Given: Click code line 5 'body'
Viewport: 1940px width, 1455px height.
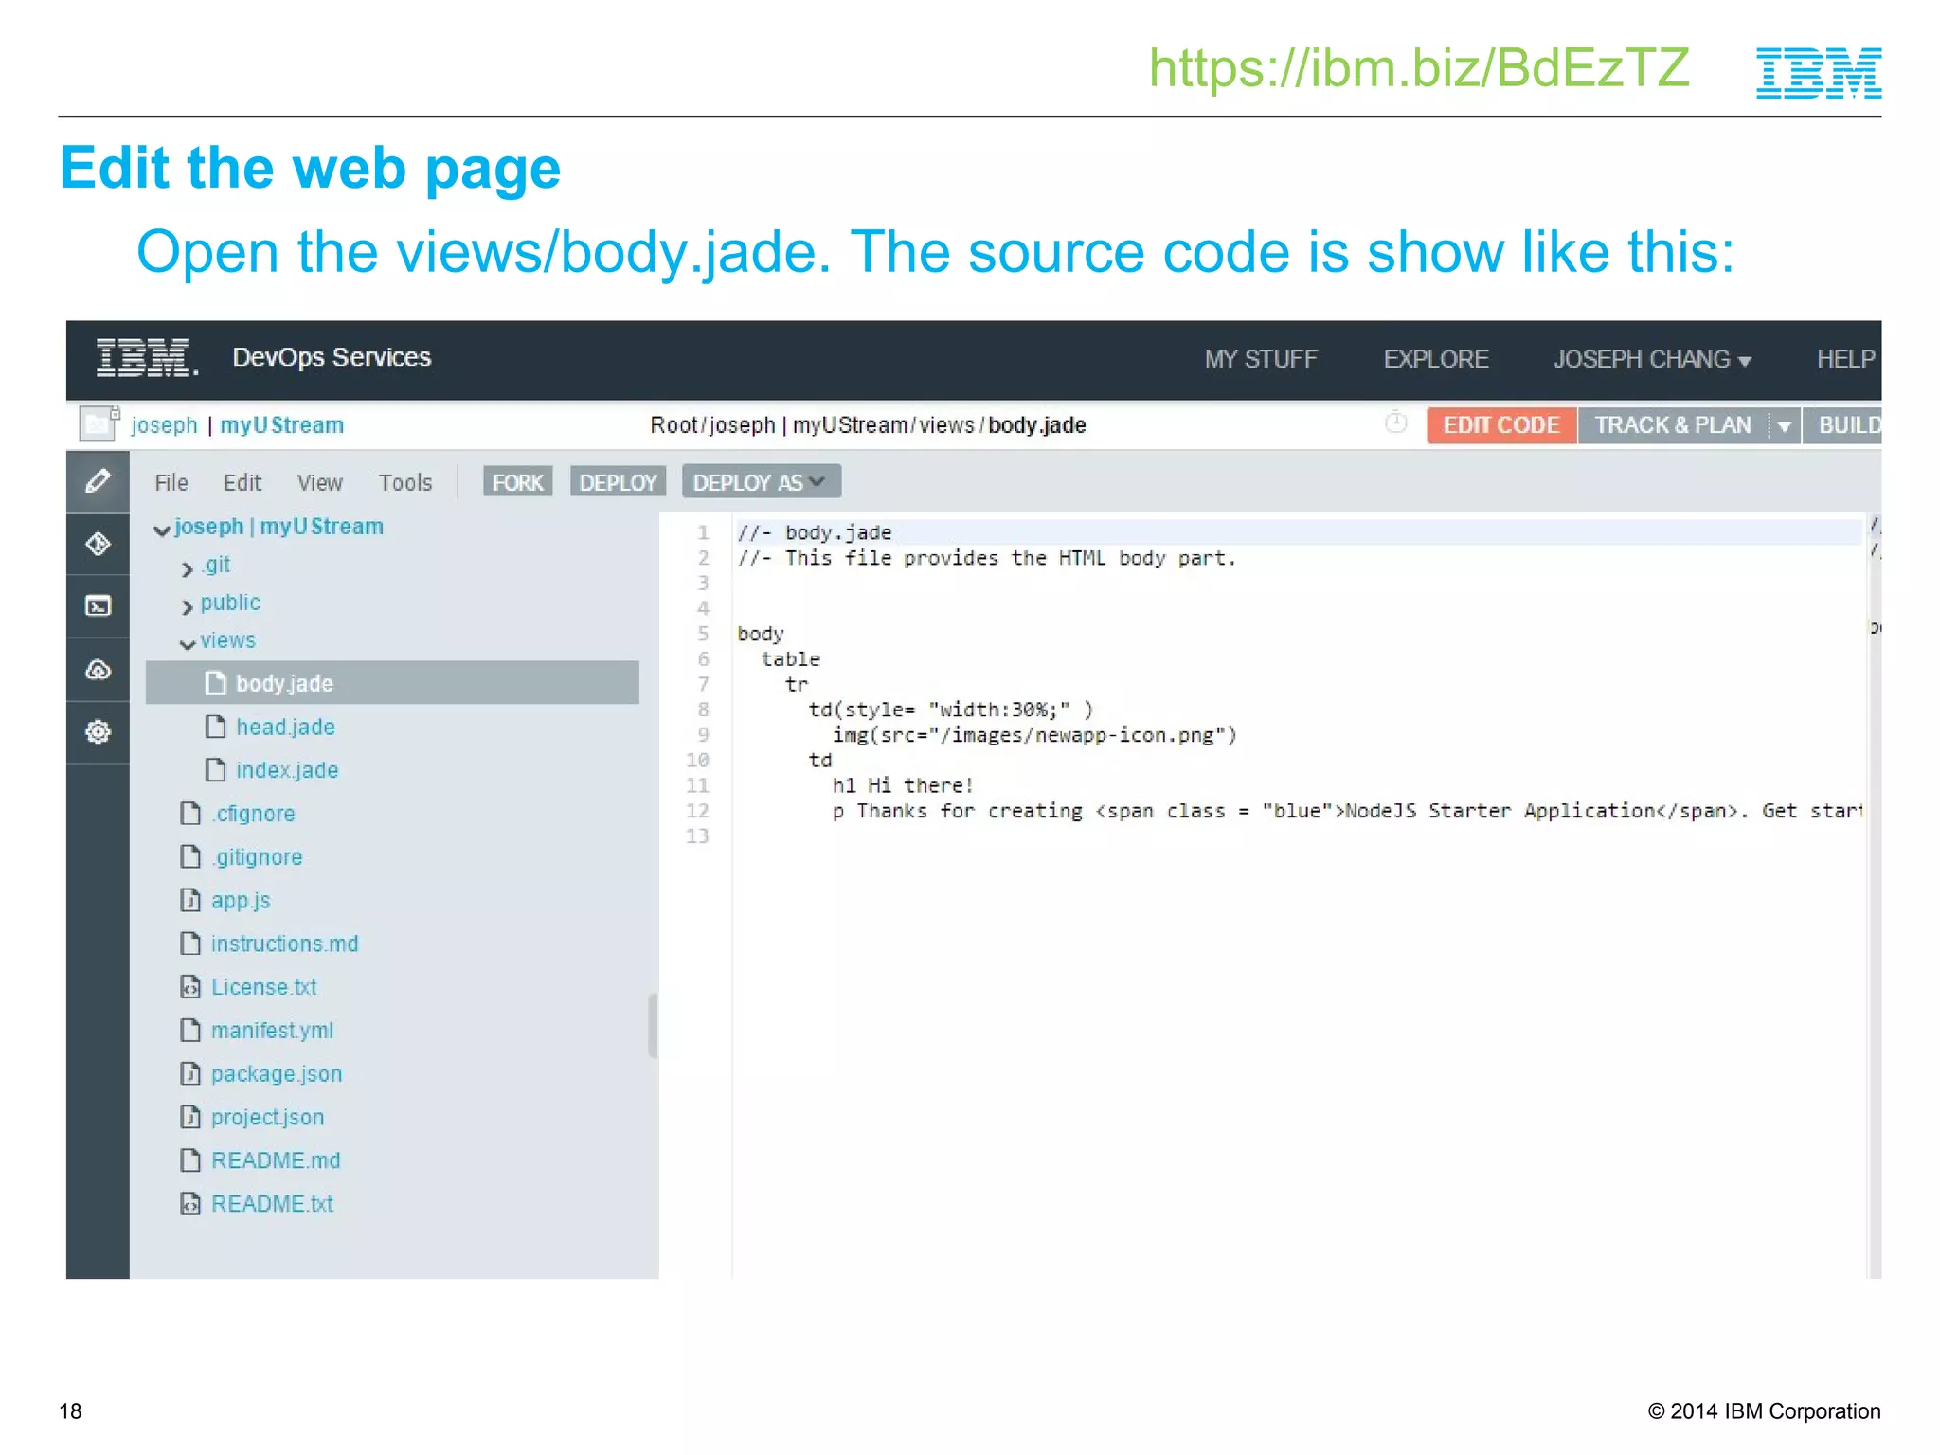Looking at the screenshot, I should [761, 634].
